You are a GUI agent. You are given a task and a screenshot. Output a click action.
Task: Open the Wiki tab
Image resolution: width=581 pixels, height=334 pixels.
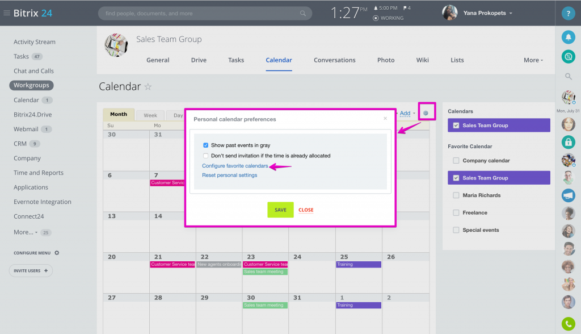coord(422,60)
